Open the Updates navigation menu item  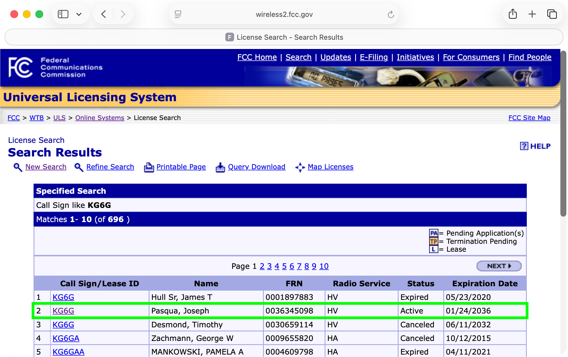pos(336,57)
